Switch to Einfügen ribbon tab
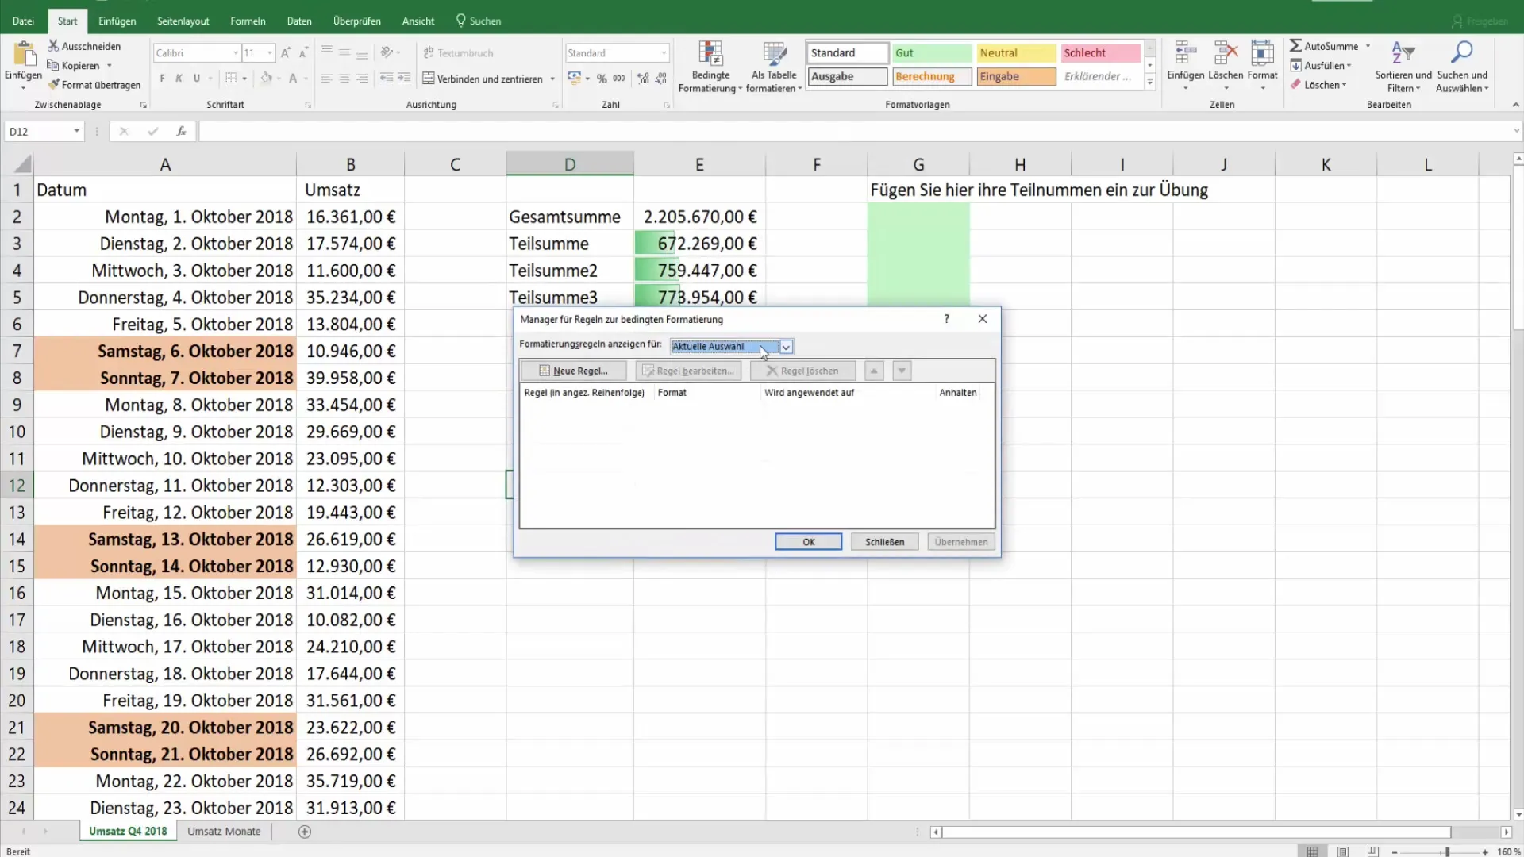 [117, 21]
